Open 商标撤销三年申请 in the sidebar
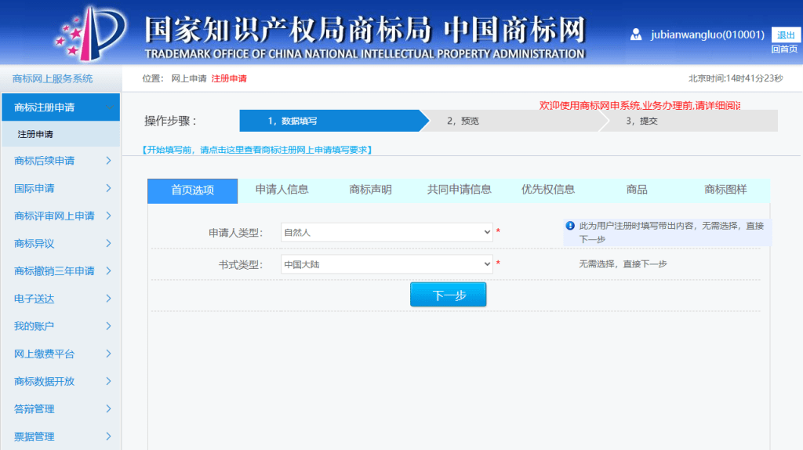The height and width of the screenshot is (450, 803). coord(54,271)
